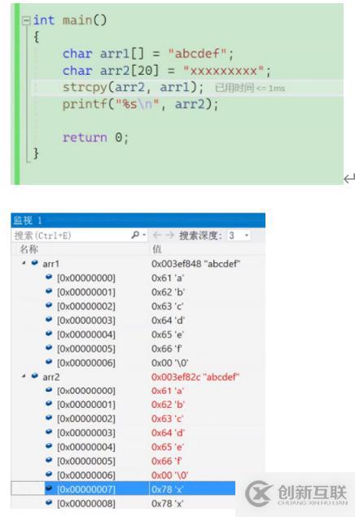Collapse the arr2 tree node

click(x=24, y=376)
